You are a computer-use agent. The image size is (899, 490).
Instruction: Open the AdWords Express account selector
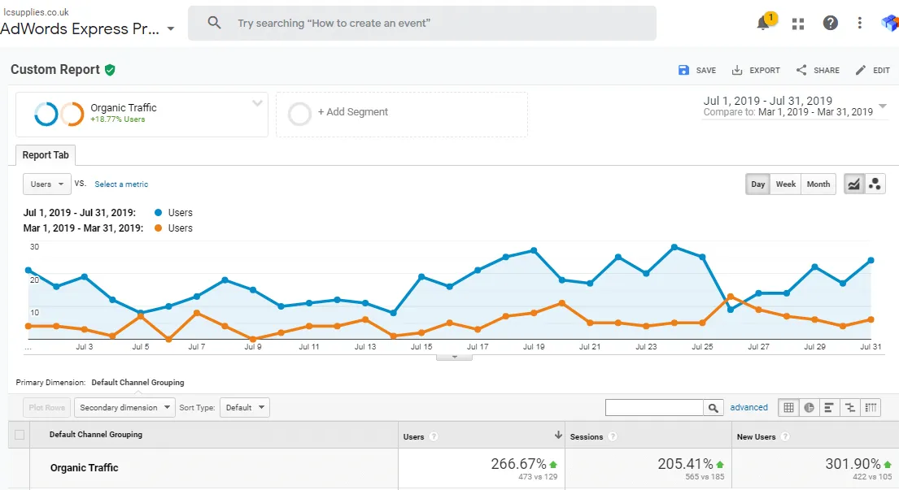(87, 28)
